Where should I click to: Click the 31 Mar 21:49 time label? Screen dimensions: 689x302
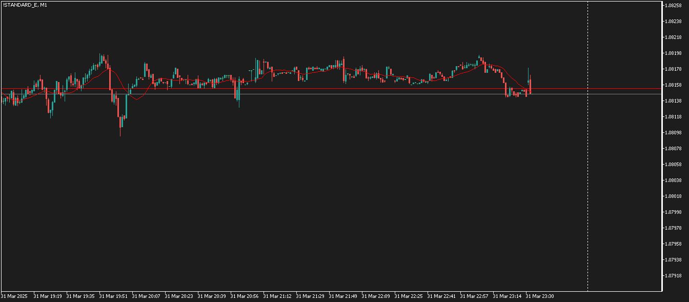click(343, 296)
